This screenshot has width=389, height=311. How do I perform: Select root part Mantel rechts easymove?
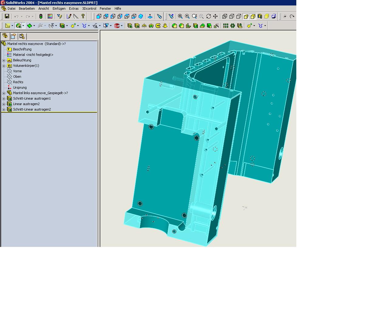(36, 44)
